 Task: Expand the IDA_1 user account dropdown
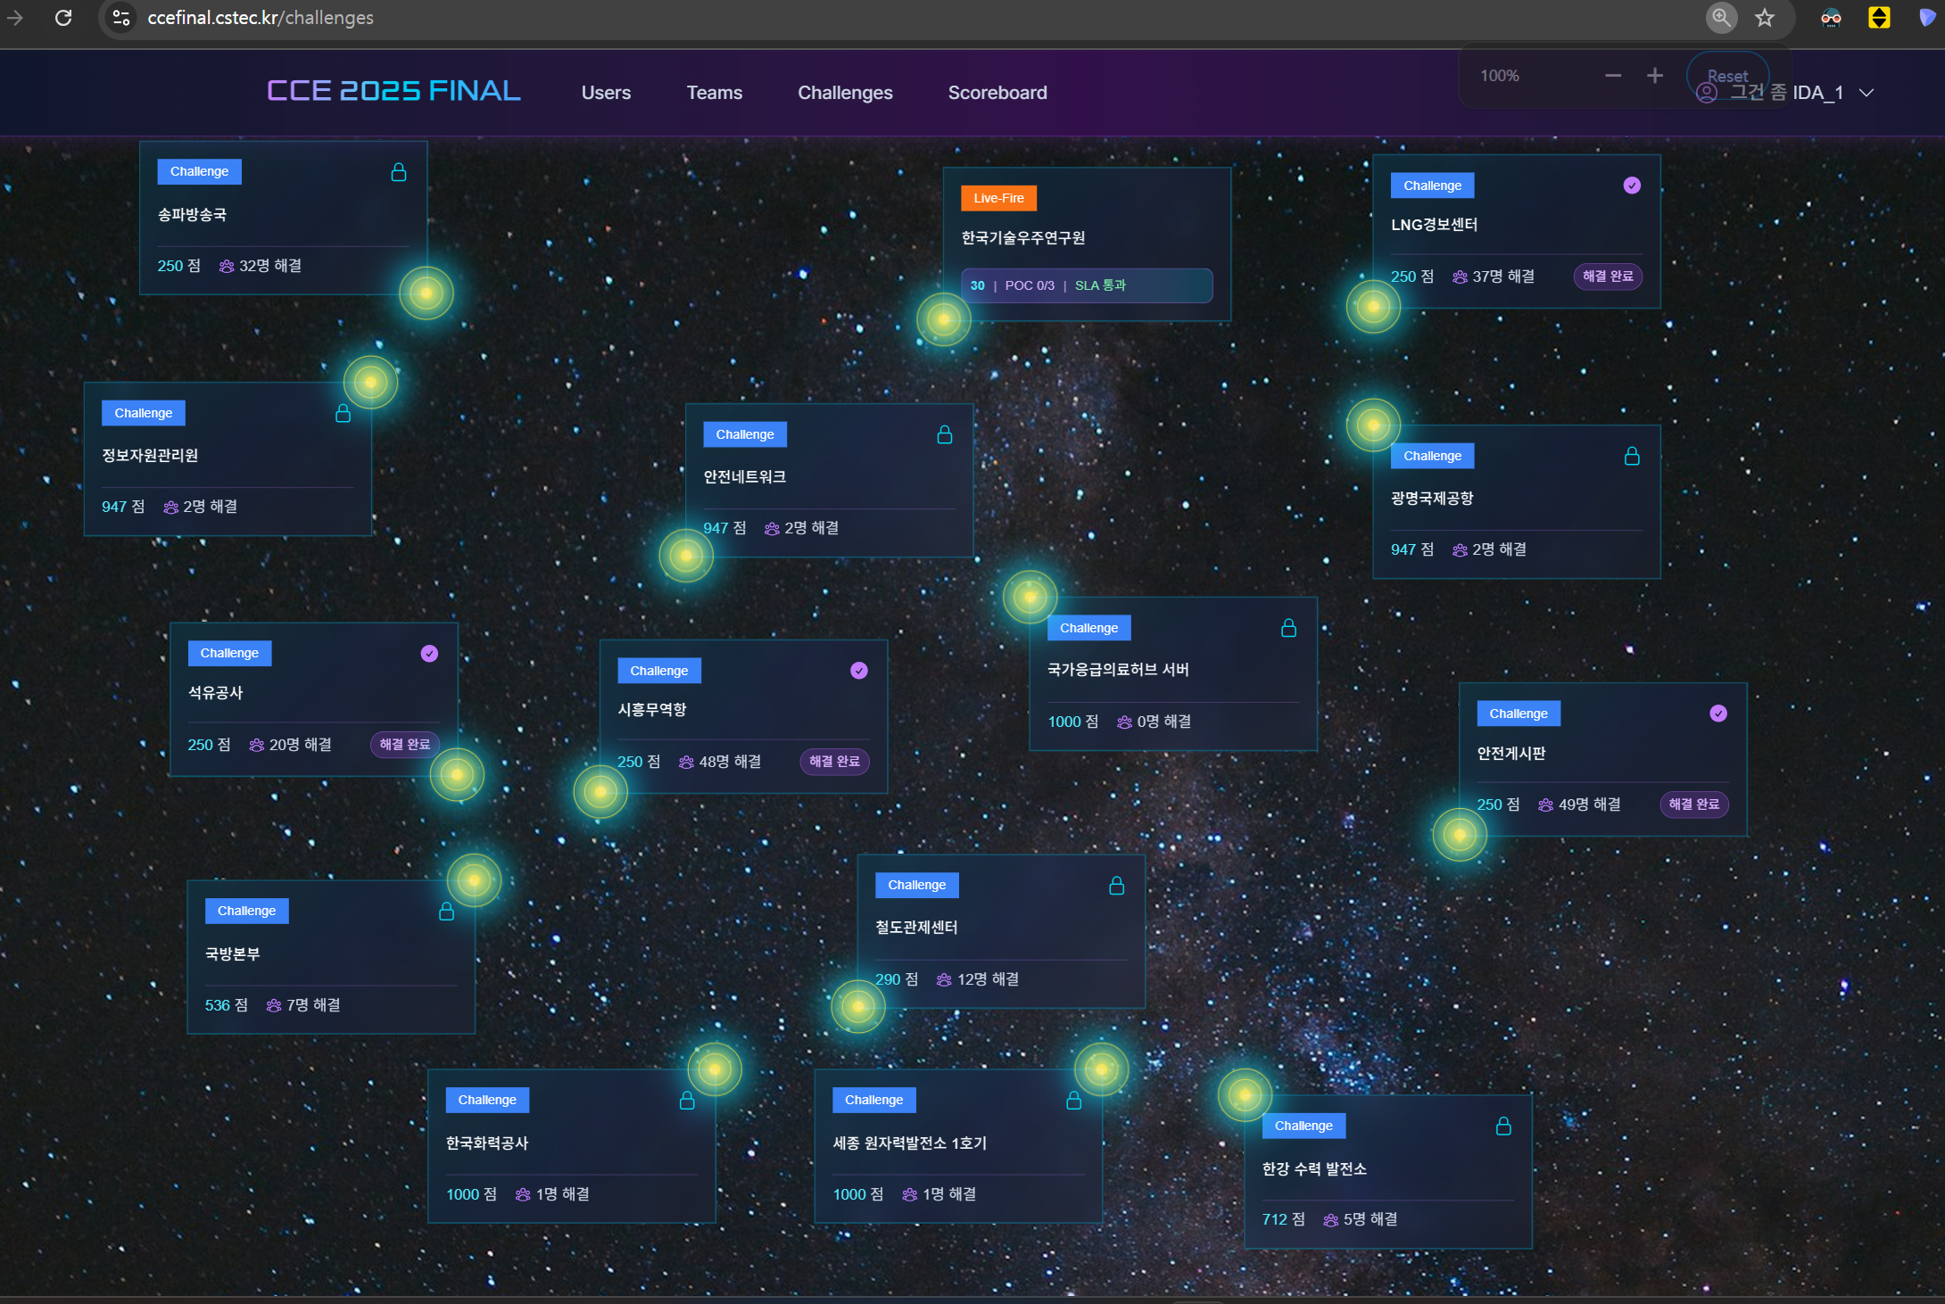pyautogui.click(x=1866, y=93)
